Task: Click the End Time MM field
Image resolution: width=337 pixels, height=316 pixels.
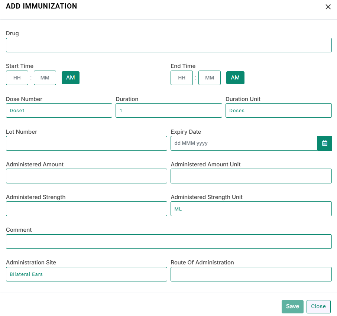Action: click(210, 78)
